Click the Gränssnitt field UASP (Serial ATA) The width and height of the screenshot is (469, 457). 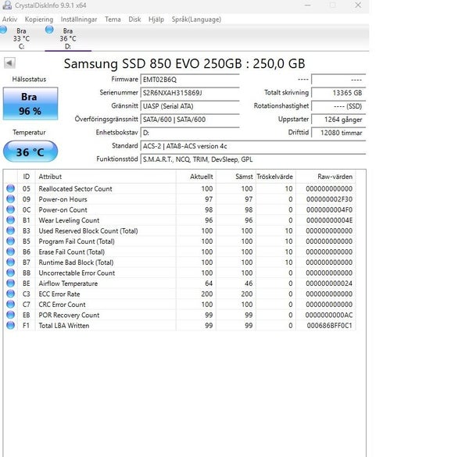pos(190,106)
